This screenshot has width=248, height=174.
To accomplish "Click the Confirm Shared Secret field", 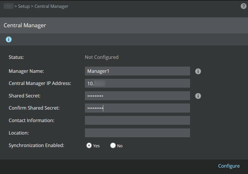I will coord(137,108).
